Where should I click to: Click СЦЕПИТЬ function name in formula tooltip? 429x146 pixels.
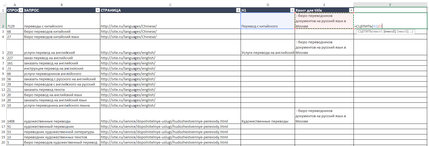tap(364, 31)
